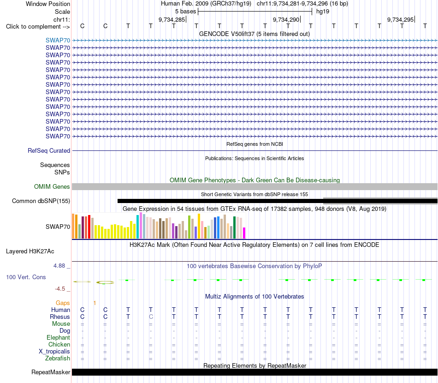Click the GENCODE V50lift37 track title
Screen dimensions: 438x383
[x=255, y=34]
